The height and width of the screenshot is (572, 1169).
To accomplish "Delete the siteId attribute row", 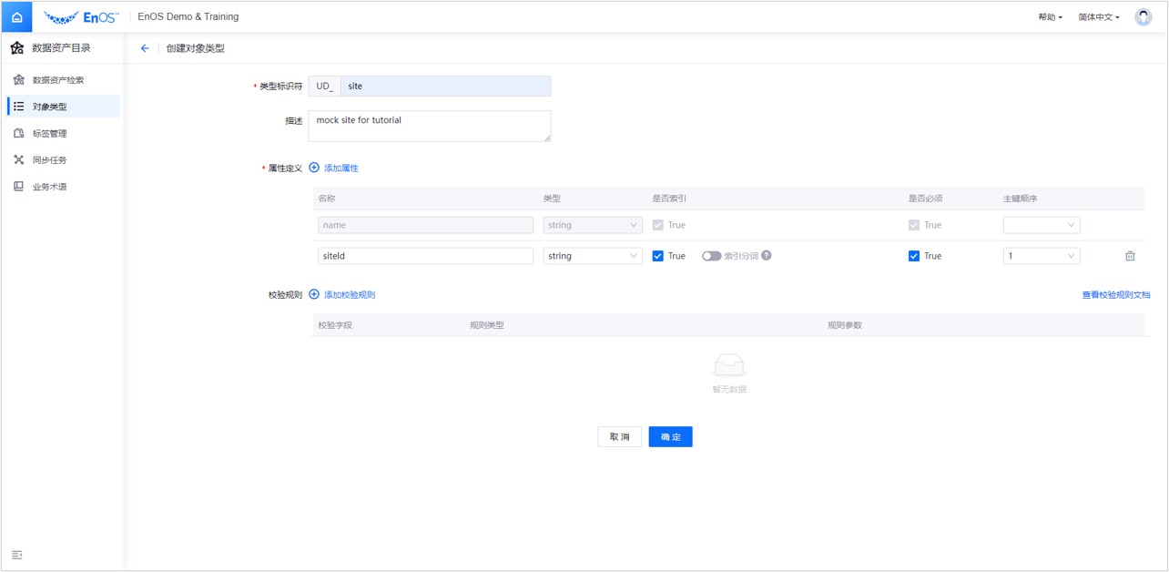I will (x=1130, y=256).
